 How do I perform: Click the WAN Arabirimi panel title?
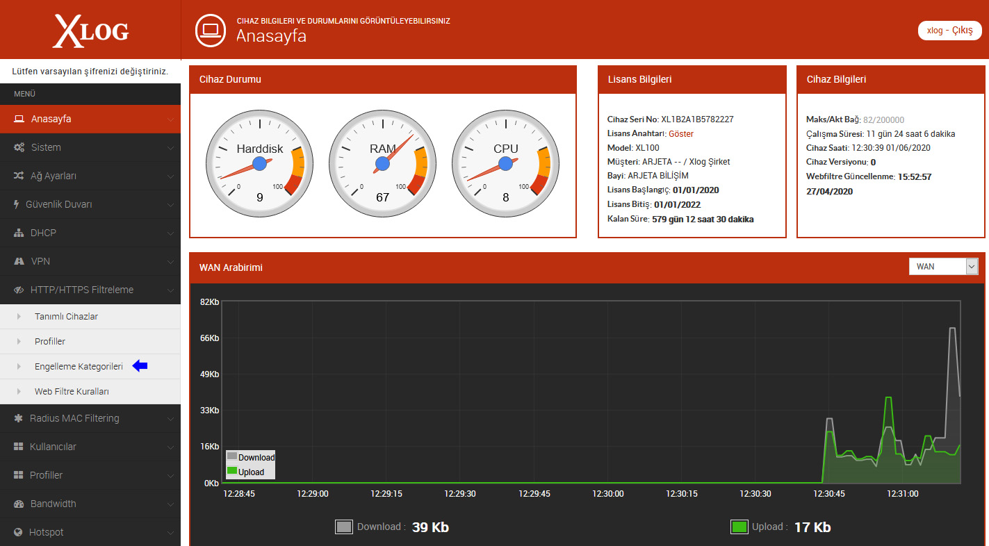click(231, 267)
